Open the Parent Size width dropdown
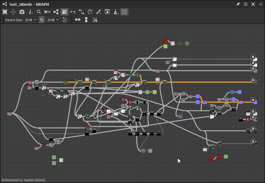265x183 pixels. 31,20
